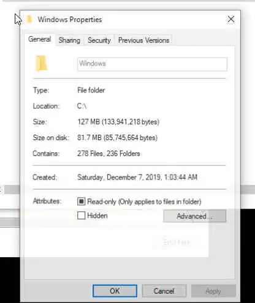Click the Location value C:\

pyautogui.click(x=82, y=106)
